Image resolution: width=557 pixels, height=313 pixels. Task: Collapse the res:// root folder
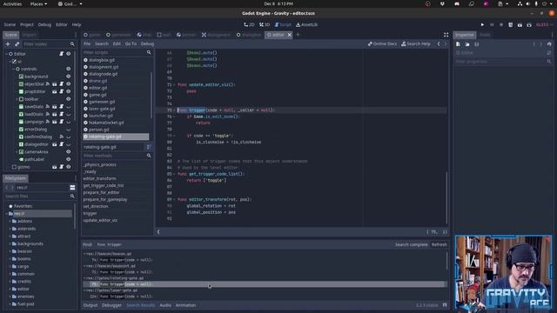[x=6, y=214]
